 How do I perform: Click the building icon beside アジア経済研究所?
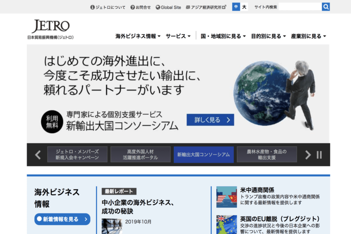coord(188,7)
